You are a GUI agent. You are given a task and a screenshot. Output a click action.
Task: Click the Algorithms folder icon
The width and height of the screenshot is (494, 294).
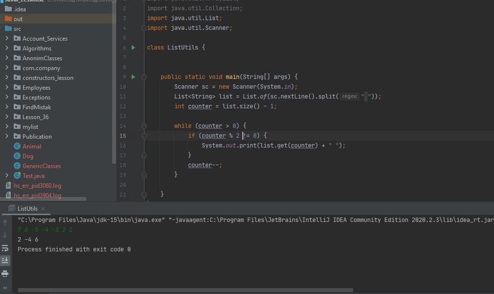point(17,48)
